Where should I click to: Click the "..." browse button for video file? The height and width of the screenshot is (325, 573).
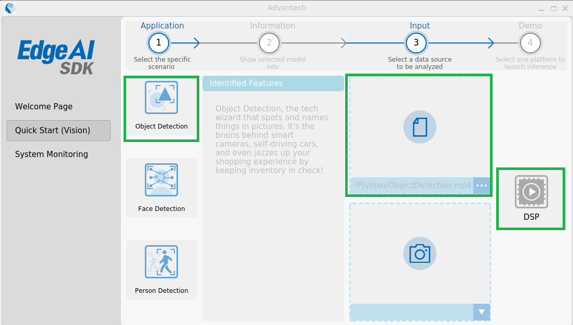point(481,185)
